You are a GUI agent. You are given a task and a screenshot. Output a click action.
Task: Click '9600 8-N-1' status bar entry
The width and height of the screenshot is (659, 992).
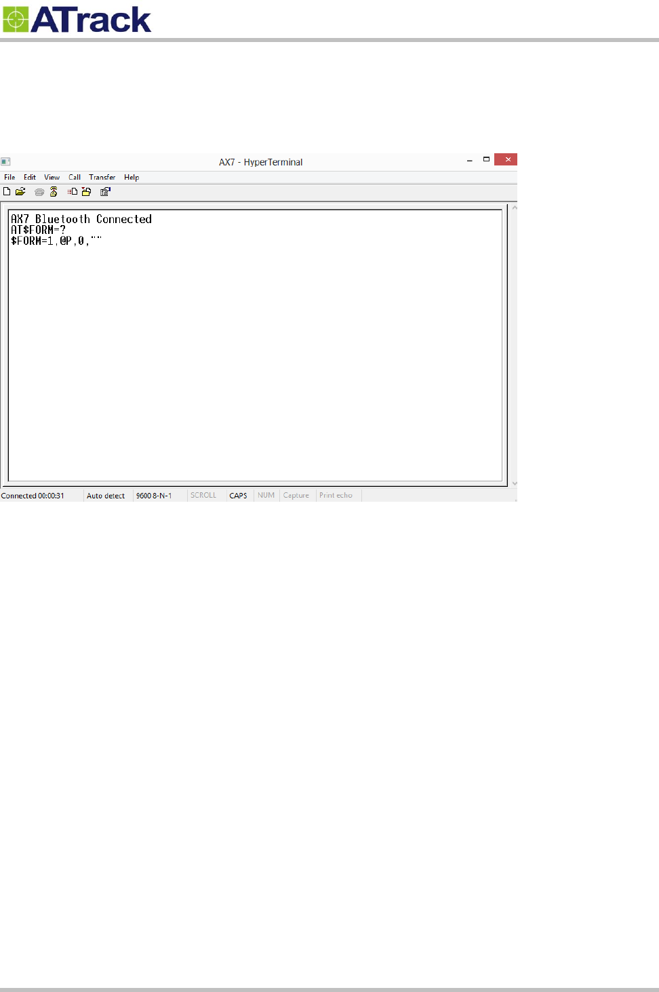tap(154, 496)
